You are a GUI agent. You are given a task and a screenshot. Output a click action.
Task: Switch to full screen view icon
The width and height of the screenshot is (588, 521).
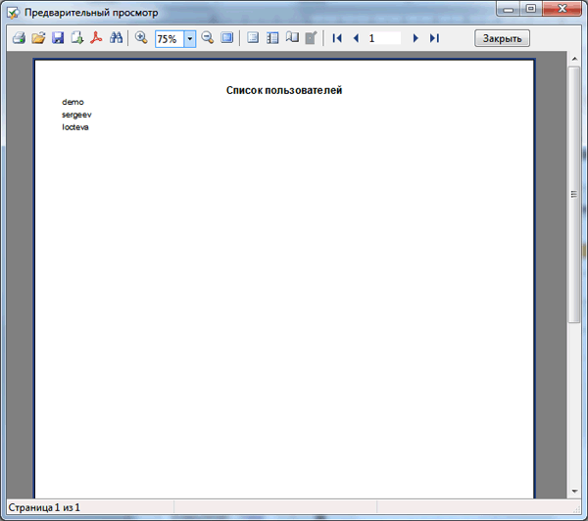pos(227,38)
